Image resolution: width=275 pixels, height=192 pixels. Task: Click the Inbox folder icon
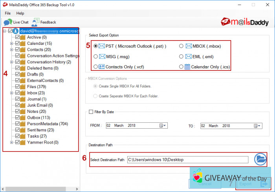click(23, 93)
